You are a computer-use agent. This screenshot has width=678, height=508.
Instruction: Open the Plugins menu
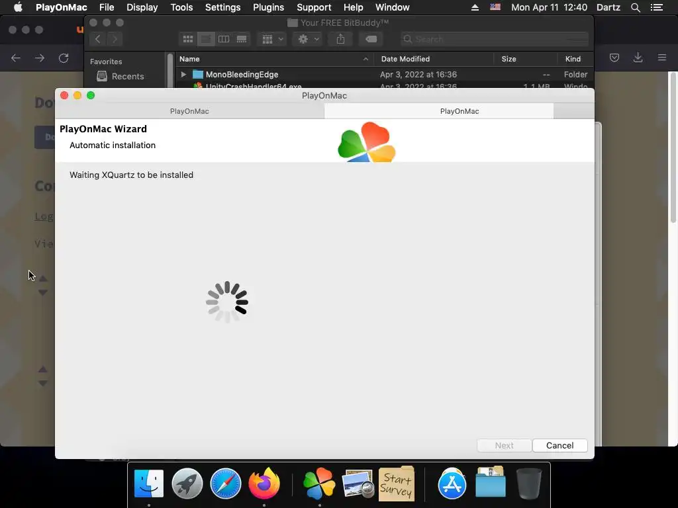tap(268, 7)
